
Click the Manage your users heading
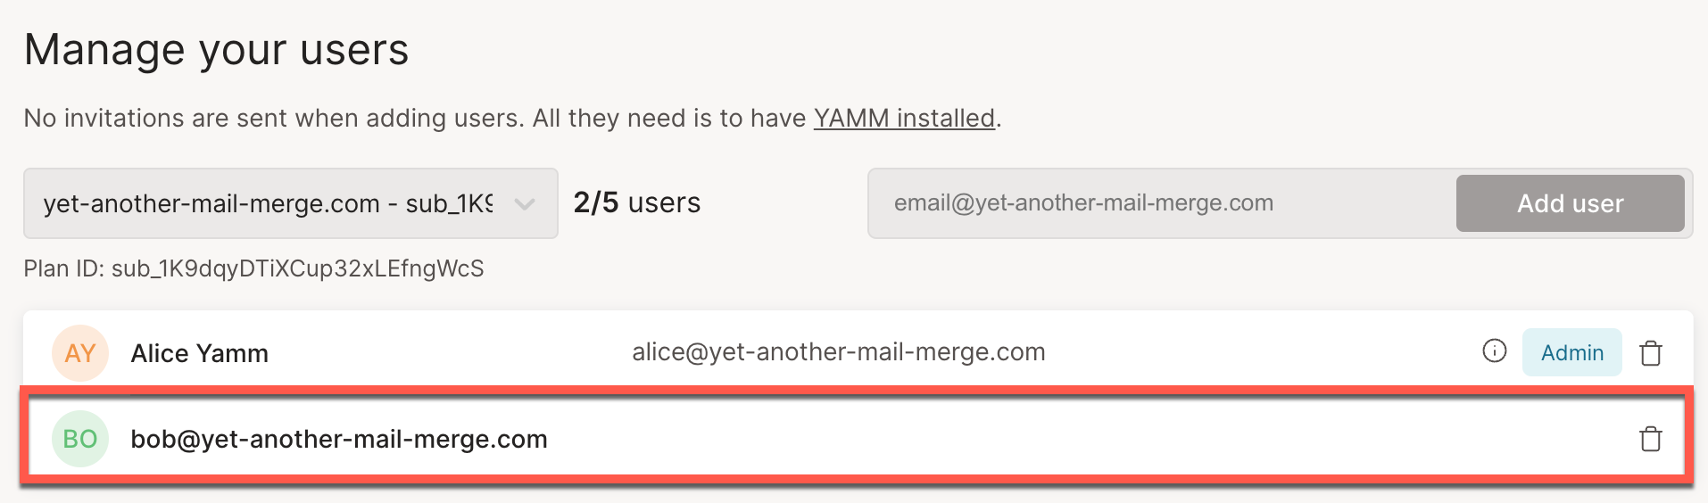(216, 50)
